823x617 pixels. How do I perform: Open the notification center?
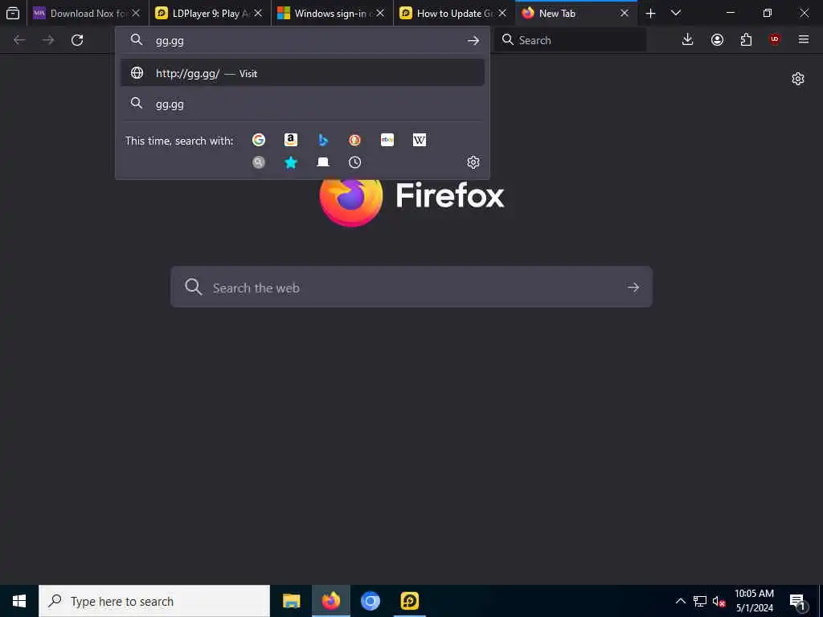[x=798, y=601]
